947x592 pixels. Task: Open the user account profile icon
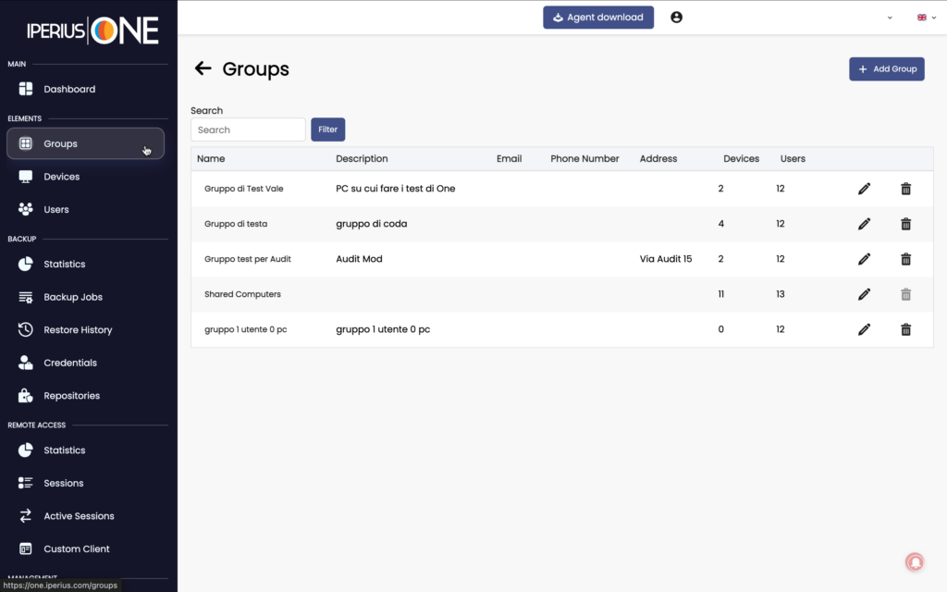coord(676,17)
